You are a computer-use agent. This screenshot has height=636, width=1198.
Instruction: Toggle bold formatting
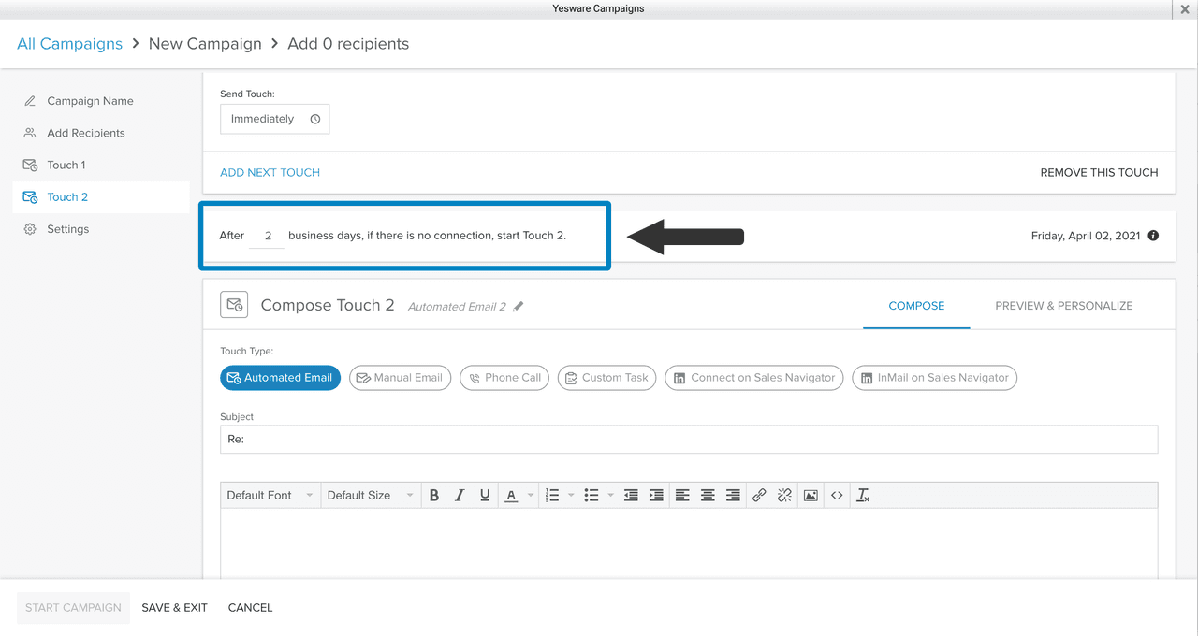pos(434,495)
